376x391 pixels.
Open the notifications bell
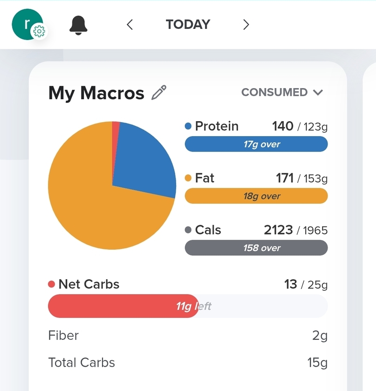(78, 25)
